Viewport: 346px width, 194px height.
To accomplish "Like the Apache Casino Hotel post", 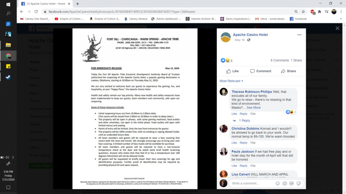I will pyautogui.click(x=232, y=71).
